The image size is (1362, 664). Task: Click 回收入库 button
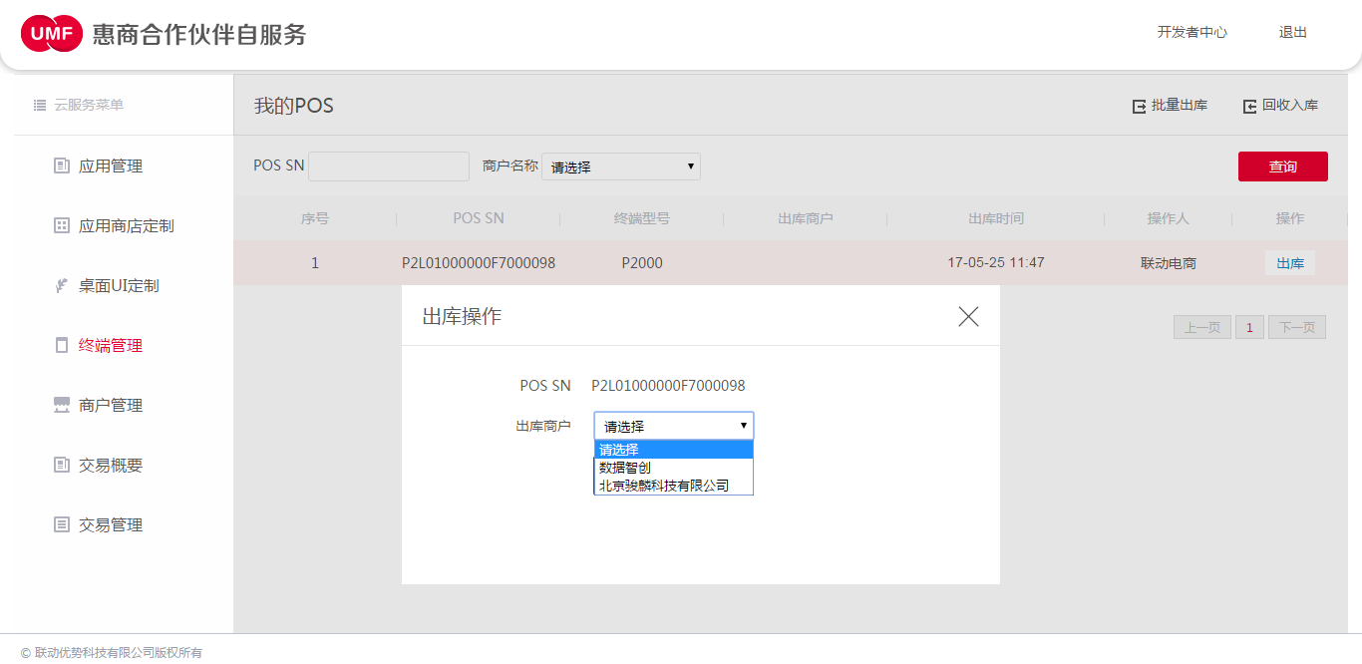click(x=1281, y=106)
